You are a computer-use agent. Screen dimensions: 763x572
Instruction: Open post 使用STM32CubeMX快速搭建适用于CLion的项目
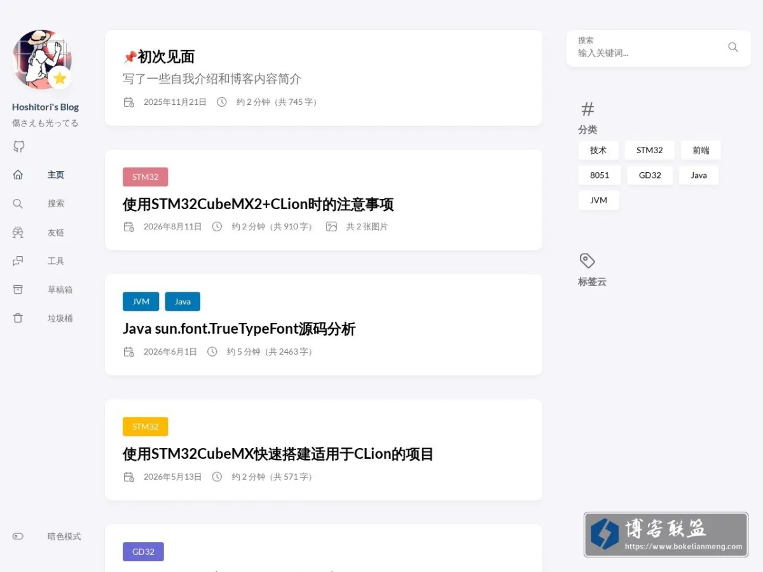click(278, 454)
